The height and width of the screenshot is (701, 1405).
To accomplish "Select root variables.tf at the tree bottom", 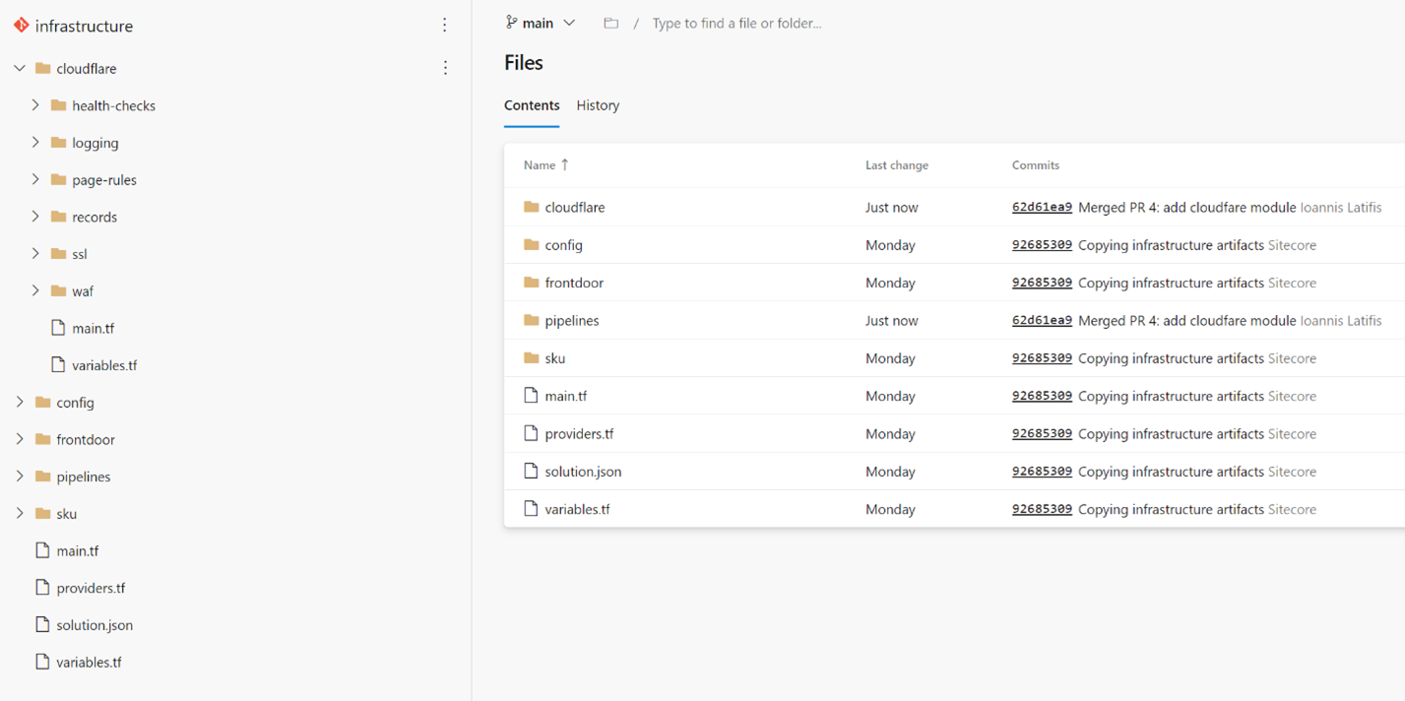I will pos(89,662).
